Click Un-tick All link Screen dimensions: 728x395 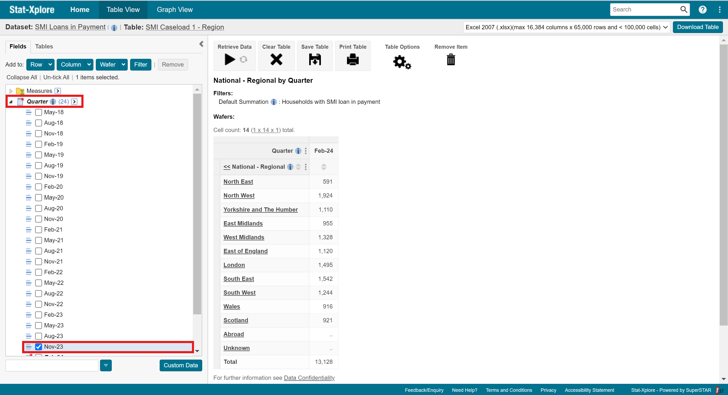pyautogui.click(x=56, y=77)
